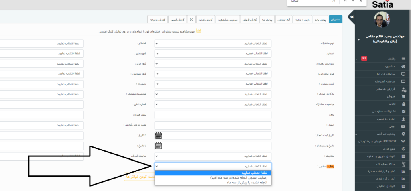Switch to the گزارش کارکرد tab
The image size is (411, 191).
(205, 20)
